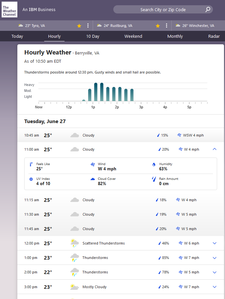The image size is (225, 299).
Task: Click UV Index 4 of 10 value
Action: click(x=43, y=183)
